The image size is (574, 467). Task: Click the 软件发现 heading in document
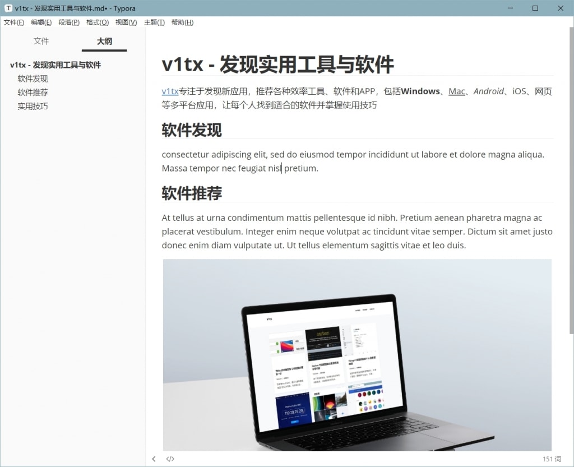(x=192, y=130)
